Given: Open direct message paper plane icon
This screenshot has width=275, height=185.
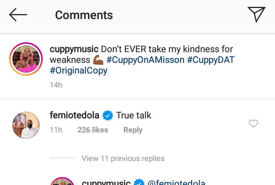Looking at the screenshot, I should pyautogui.click(x=256, y=14).
